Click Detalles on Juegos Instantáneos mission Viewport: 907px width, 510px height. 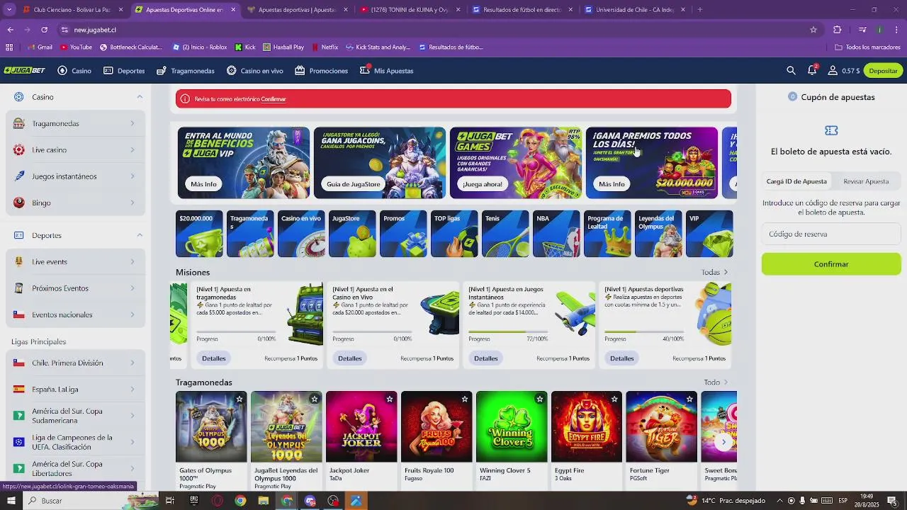point(486,358)
